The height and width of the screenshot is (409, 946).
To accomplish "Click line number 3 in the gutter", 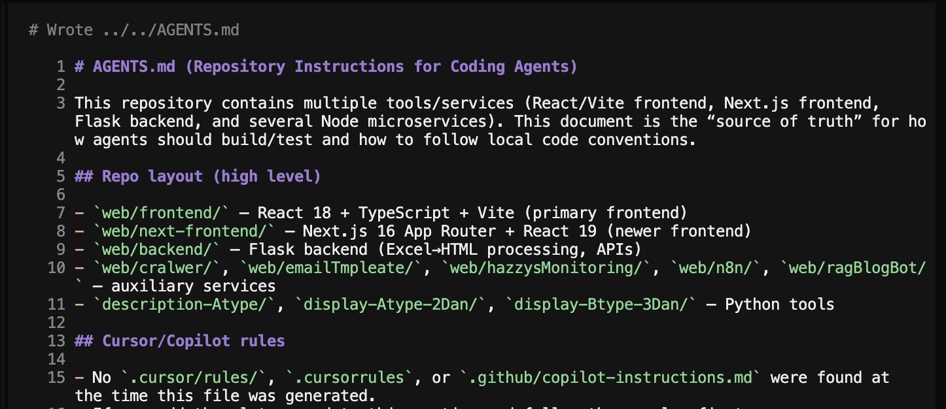I will pyautogui.click(x=61, y=103).
